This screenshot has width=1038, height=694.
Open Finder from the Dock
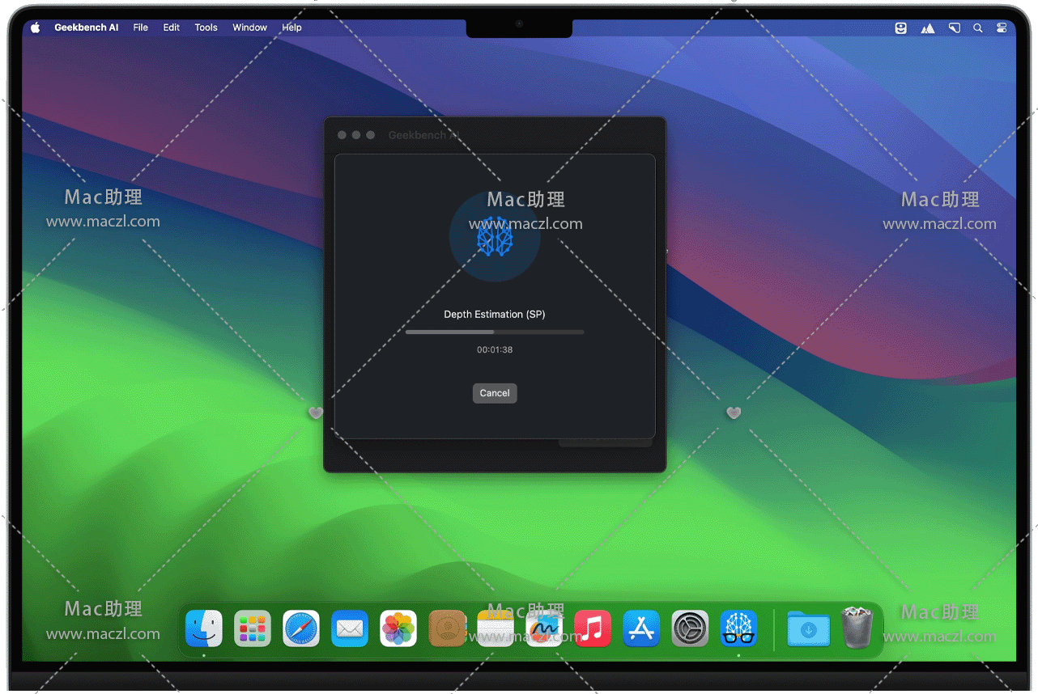click(204, 628)
